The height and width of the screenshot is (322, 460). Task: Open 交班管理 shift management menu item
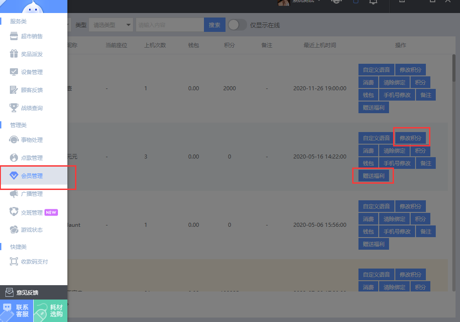pyautogui.click(x=32, y=212)
